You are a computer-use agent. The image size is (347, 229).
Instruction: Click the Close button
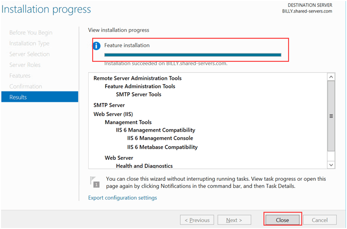(x=282, y=220)
